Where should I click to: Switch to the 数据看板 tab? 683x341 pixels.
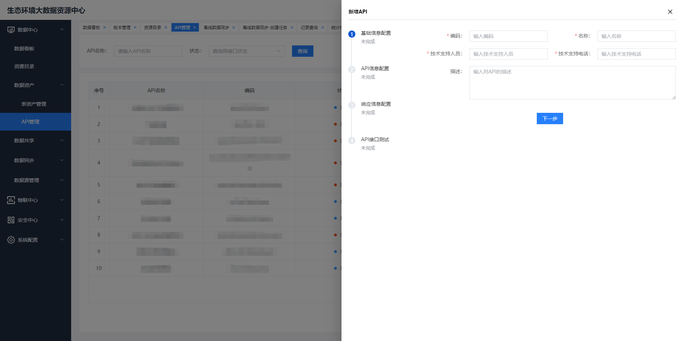pos(91,27)
